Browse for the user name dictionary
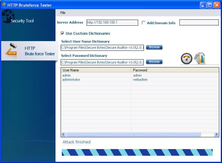The width and height of the screenshot is (222, 163). tap(154, 47)
